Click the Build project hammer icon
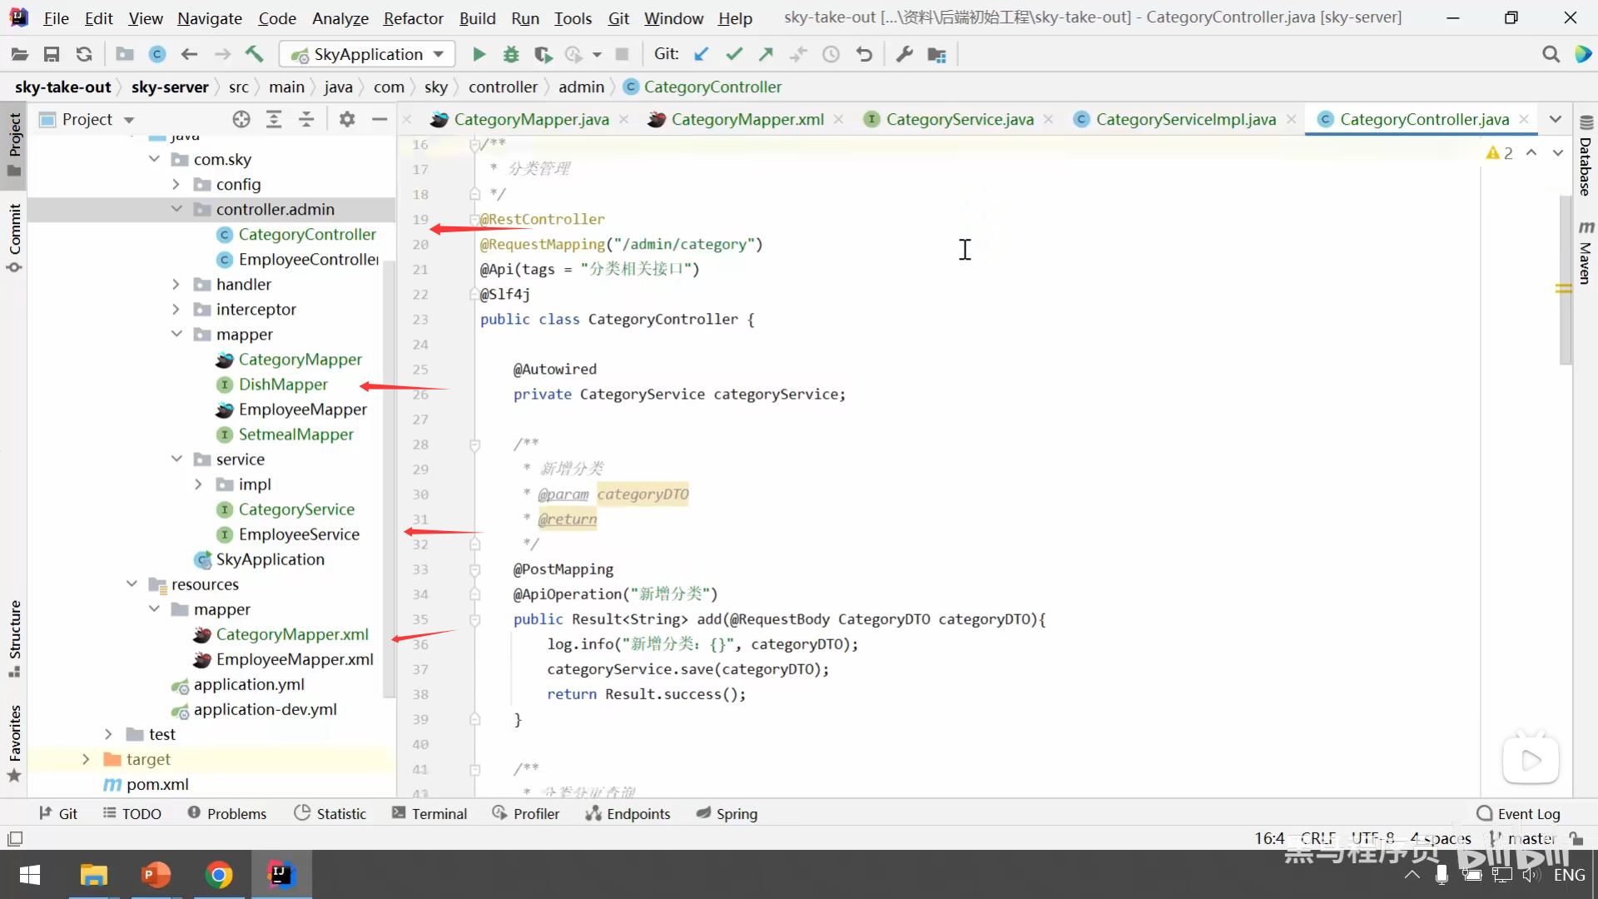 pyautogui.click(x=255, y=55)
